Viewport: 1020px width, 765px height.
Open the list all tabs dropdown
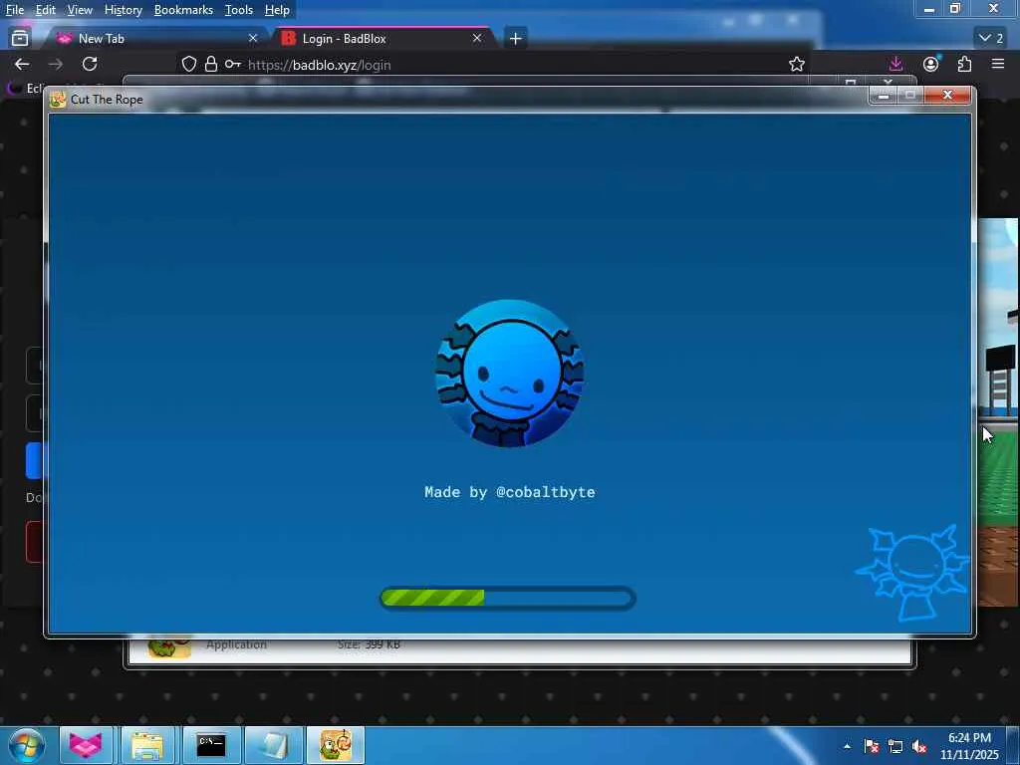click(991, 38)
